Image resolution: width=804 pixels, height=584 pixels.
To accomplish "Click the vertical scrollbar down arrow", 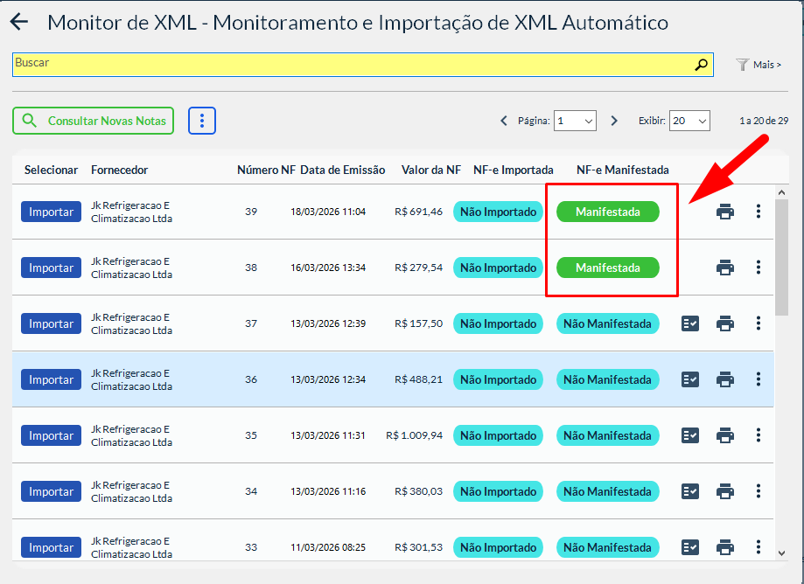I will coord(782,553).
